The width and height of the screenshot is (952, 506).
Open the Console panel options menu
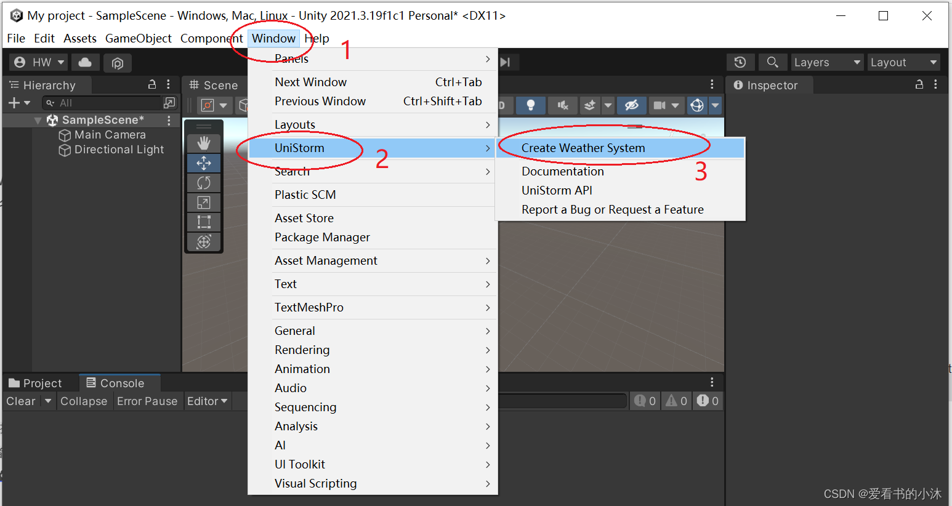coord(712,382)
